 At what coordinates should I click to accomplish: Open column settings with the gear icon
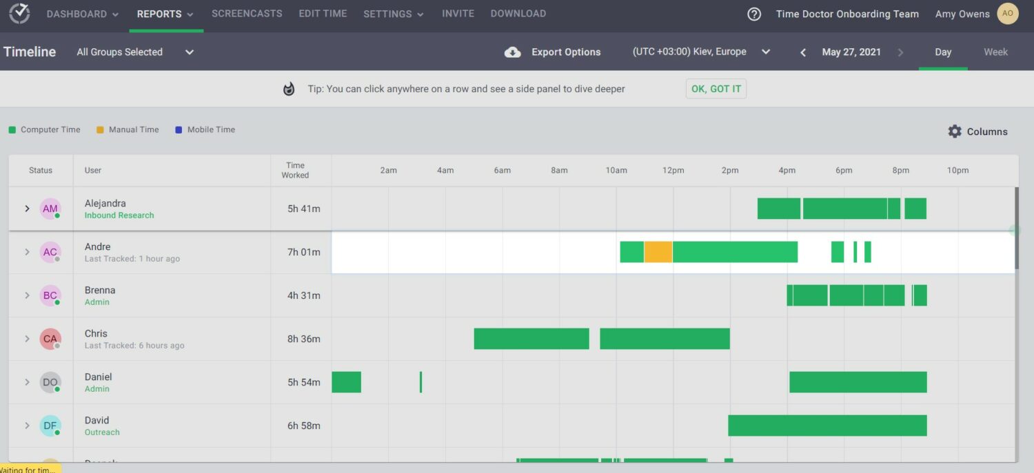[955, 131]
